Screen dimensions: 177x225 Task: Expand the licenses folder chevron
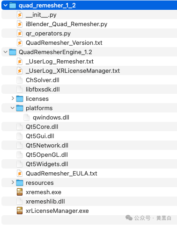[13, 98]
